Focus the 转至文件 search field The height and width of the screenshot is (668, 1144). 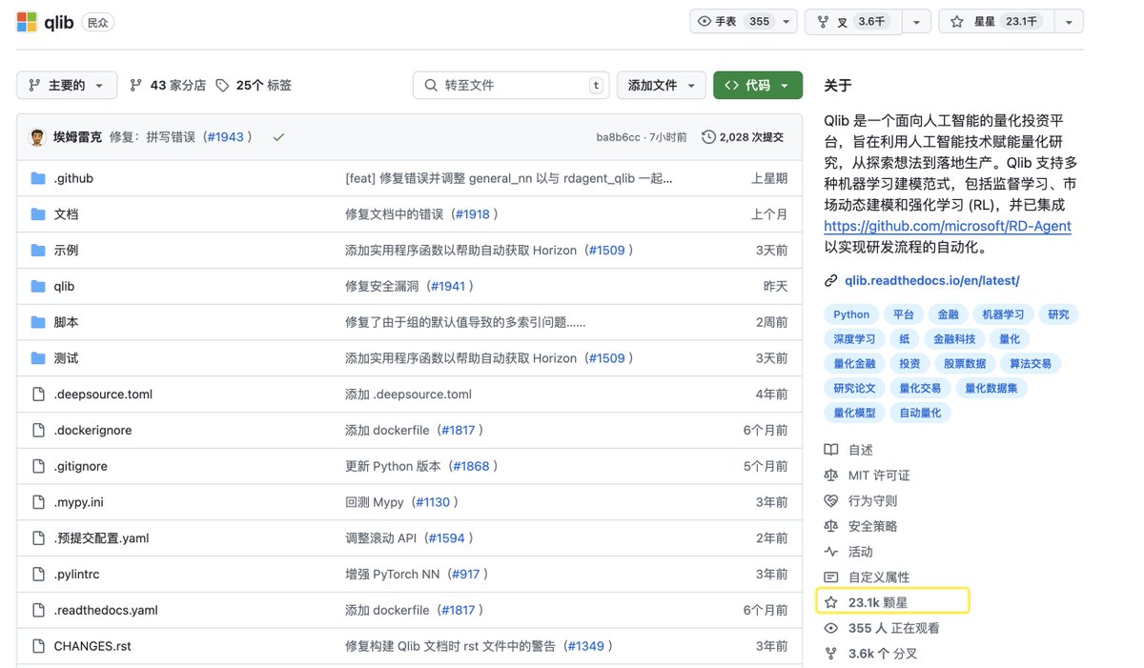tap(511, 85)
